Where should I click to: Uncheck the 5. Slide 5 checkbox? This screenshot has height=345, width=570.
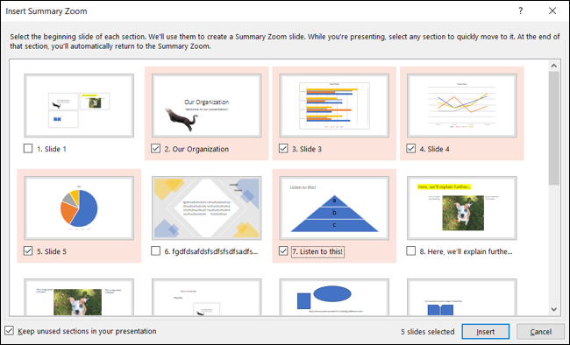point(28,251)
